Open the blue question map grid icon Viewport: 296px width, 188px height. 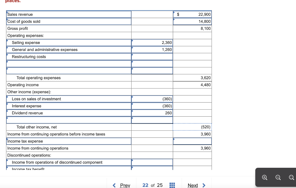click(172, 185)
